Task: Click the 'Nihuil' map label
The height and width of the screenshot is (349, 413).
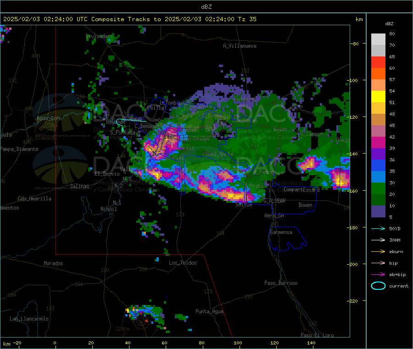Action: click(x=108, y=209)
